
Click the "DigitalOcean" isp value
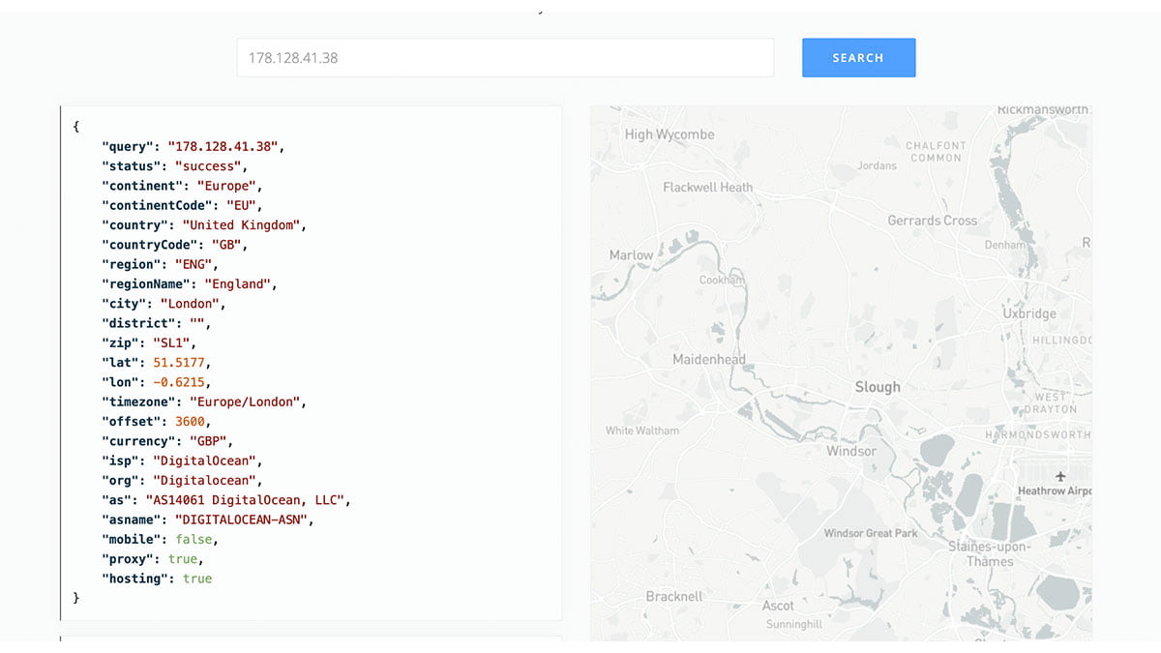click(x=204, y=460)
